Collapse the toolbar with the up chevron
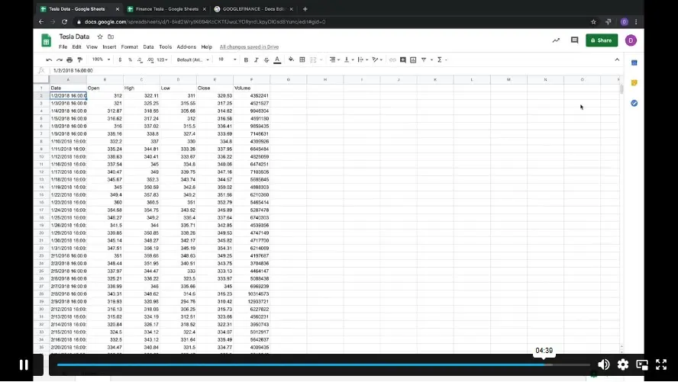Viewport: 678px width, 382px height. pyautogui.click(x=617, y=59)
